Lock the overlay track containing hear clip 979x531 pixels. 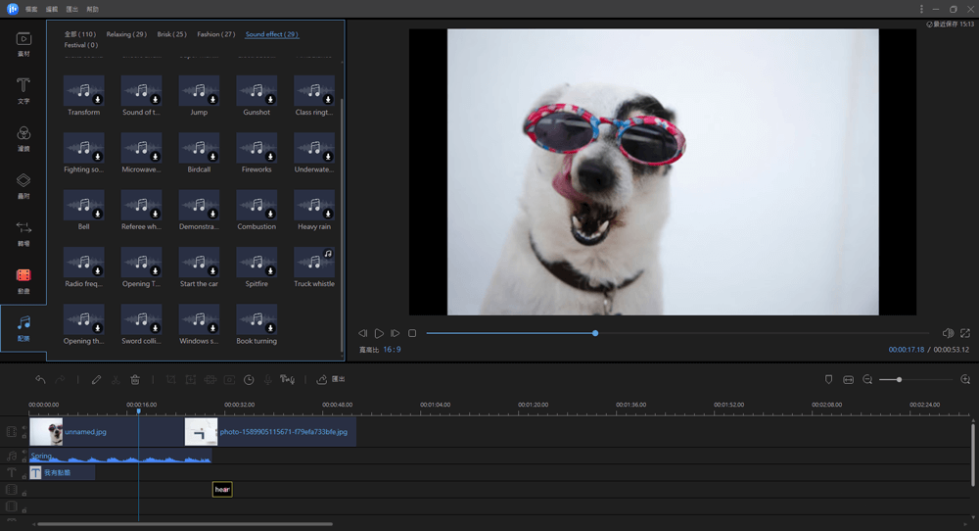coord(24,494)
